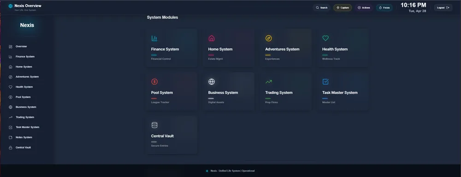Select Central Vault sidebar label

[23, 148]
